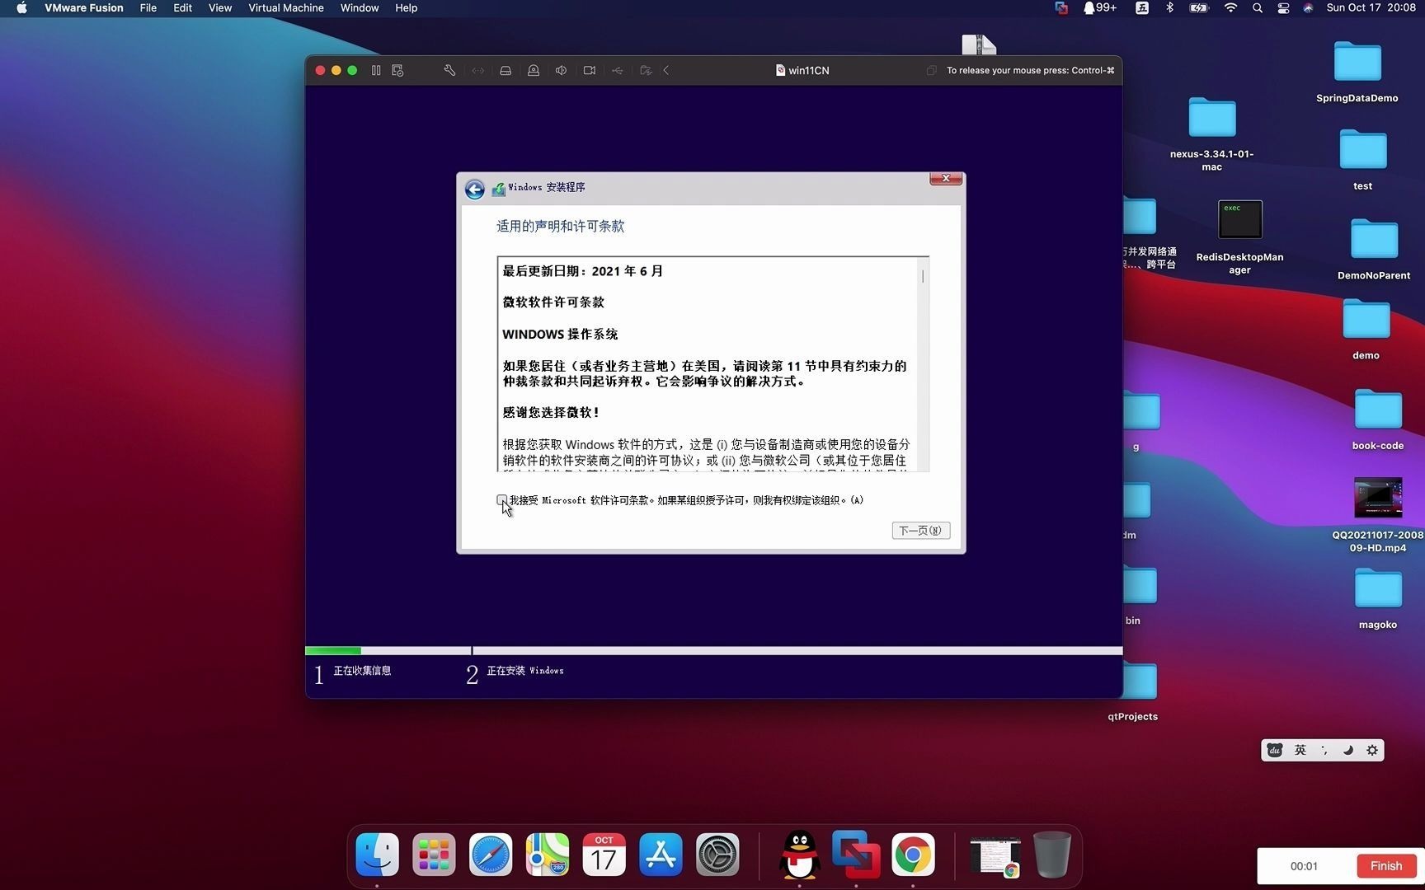Open Maps from the dock
The image size is (1425, 890).
tap(548, 855)
